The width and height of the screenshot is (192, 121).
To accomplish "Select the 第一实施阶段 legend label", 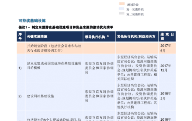I will click(x=135, y=9).
